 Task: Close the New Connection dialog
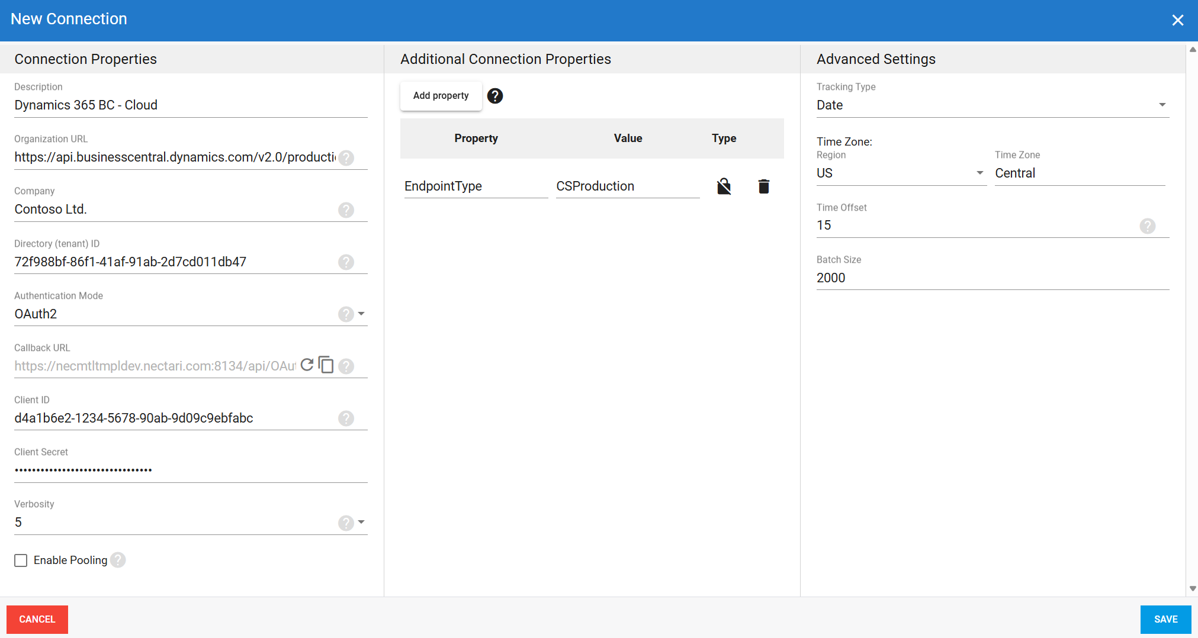(1177, 20)
